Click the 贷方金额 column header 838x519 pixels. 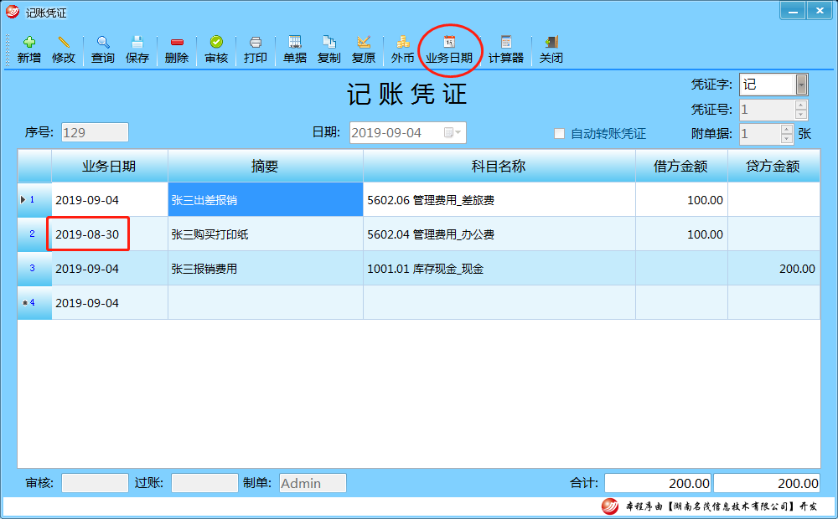[773, 166]
